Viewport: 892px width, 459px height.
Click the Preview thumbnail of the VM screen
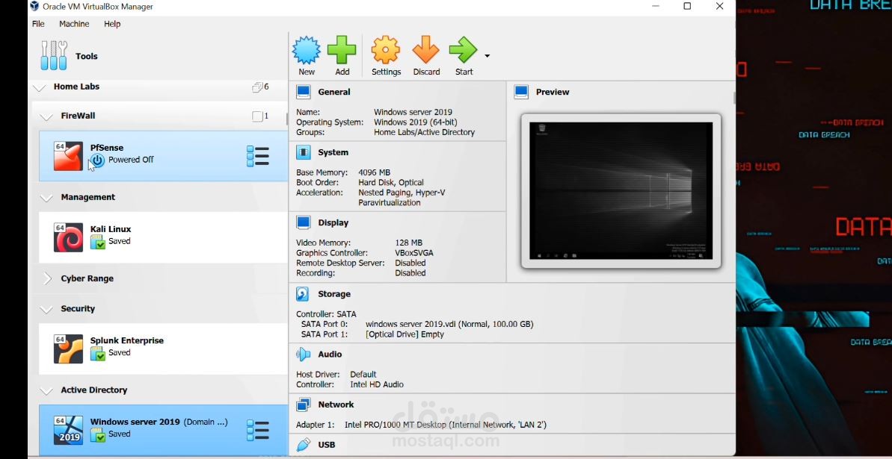[621, 190]
